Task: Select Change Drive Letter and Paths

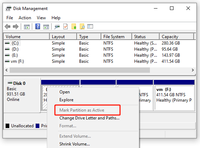Action: 89,118
